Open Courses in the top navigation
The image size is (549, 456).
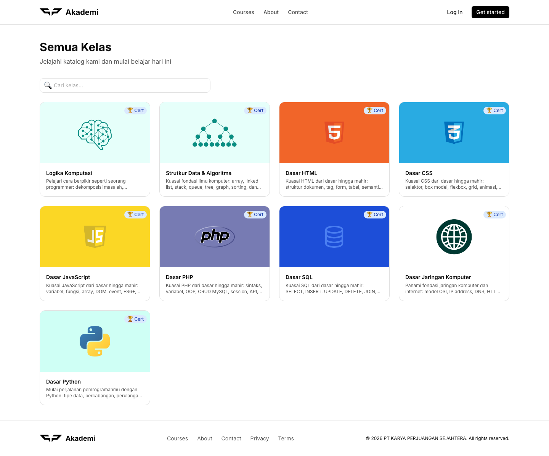(x=244, y=12)
